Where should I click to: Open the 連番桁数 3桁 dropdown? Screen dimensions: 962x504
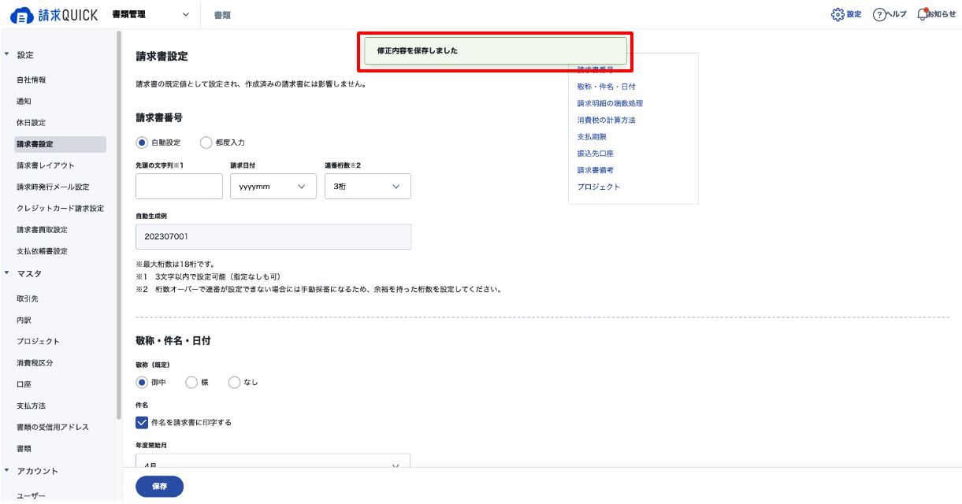(368, 187)
